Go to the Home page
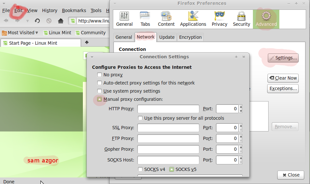Image resolution: width=310 pixels, height=184 pixels. coord(61,21)
